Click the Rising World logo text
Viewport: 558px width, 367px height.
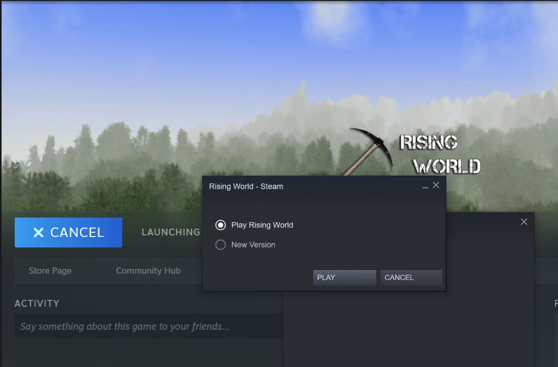click(439, 155)
